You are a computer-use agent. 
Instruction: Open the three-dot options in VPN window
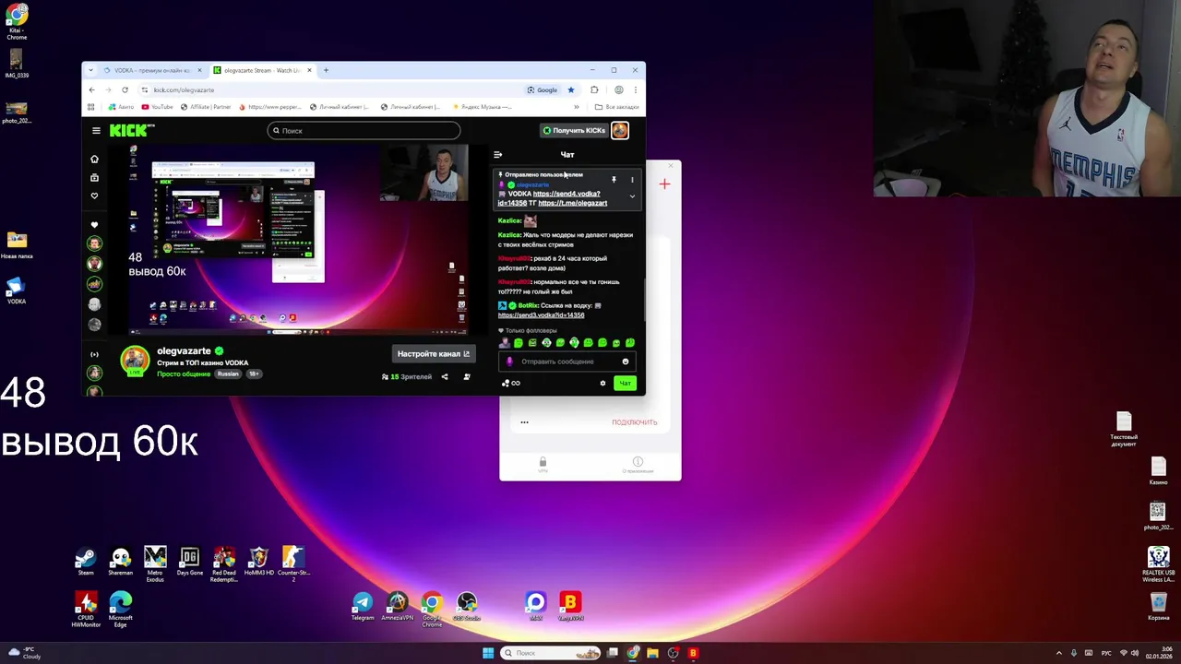[524, 422]
